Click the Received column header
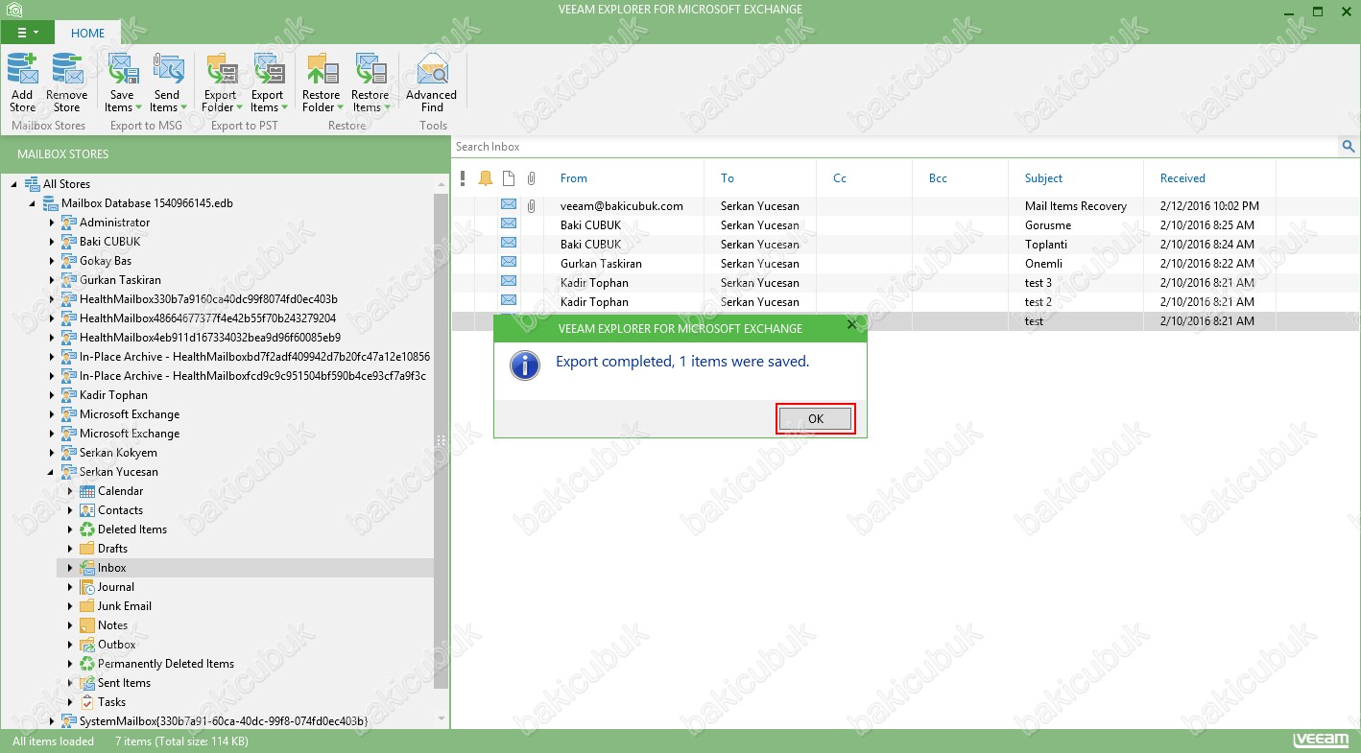The width and height of the screenshot is (1361, 753). 1182,178
